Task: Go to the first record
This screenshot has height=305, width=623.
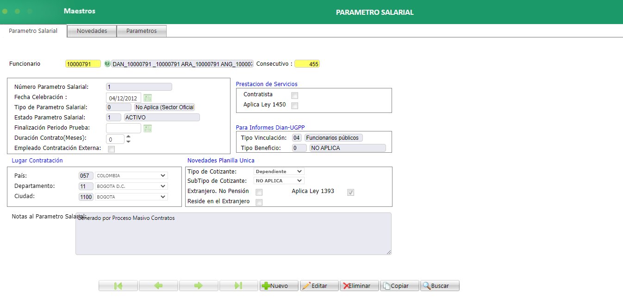Action: tap(118, 286)
